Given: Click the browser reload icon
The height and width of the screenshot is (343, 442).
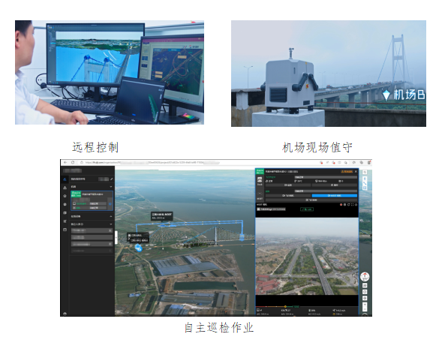Looking at the screenshot, I should point(73,163).
